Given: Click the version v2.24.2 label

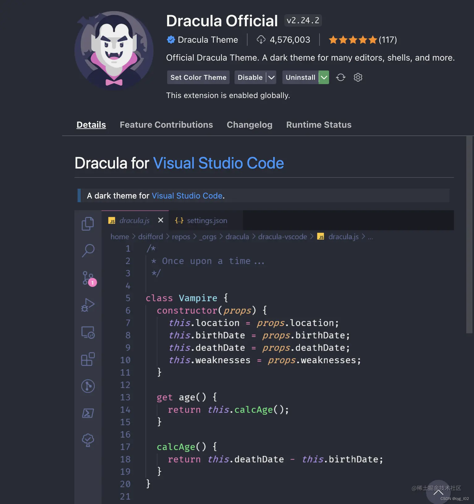Looking at the screenshot, I should [x=303, y=20].
